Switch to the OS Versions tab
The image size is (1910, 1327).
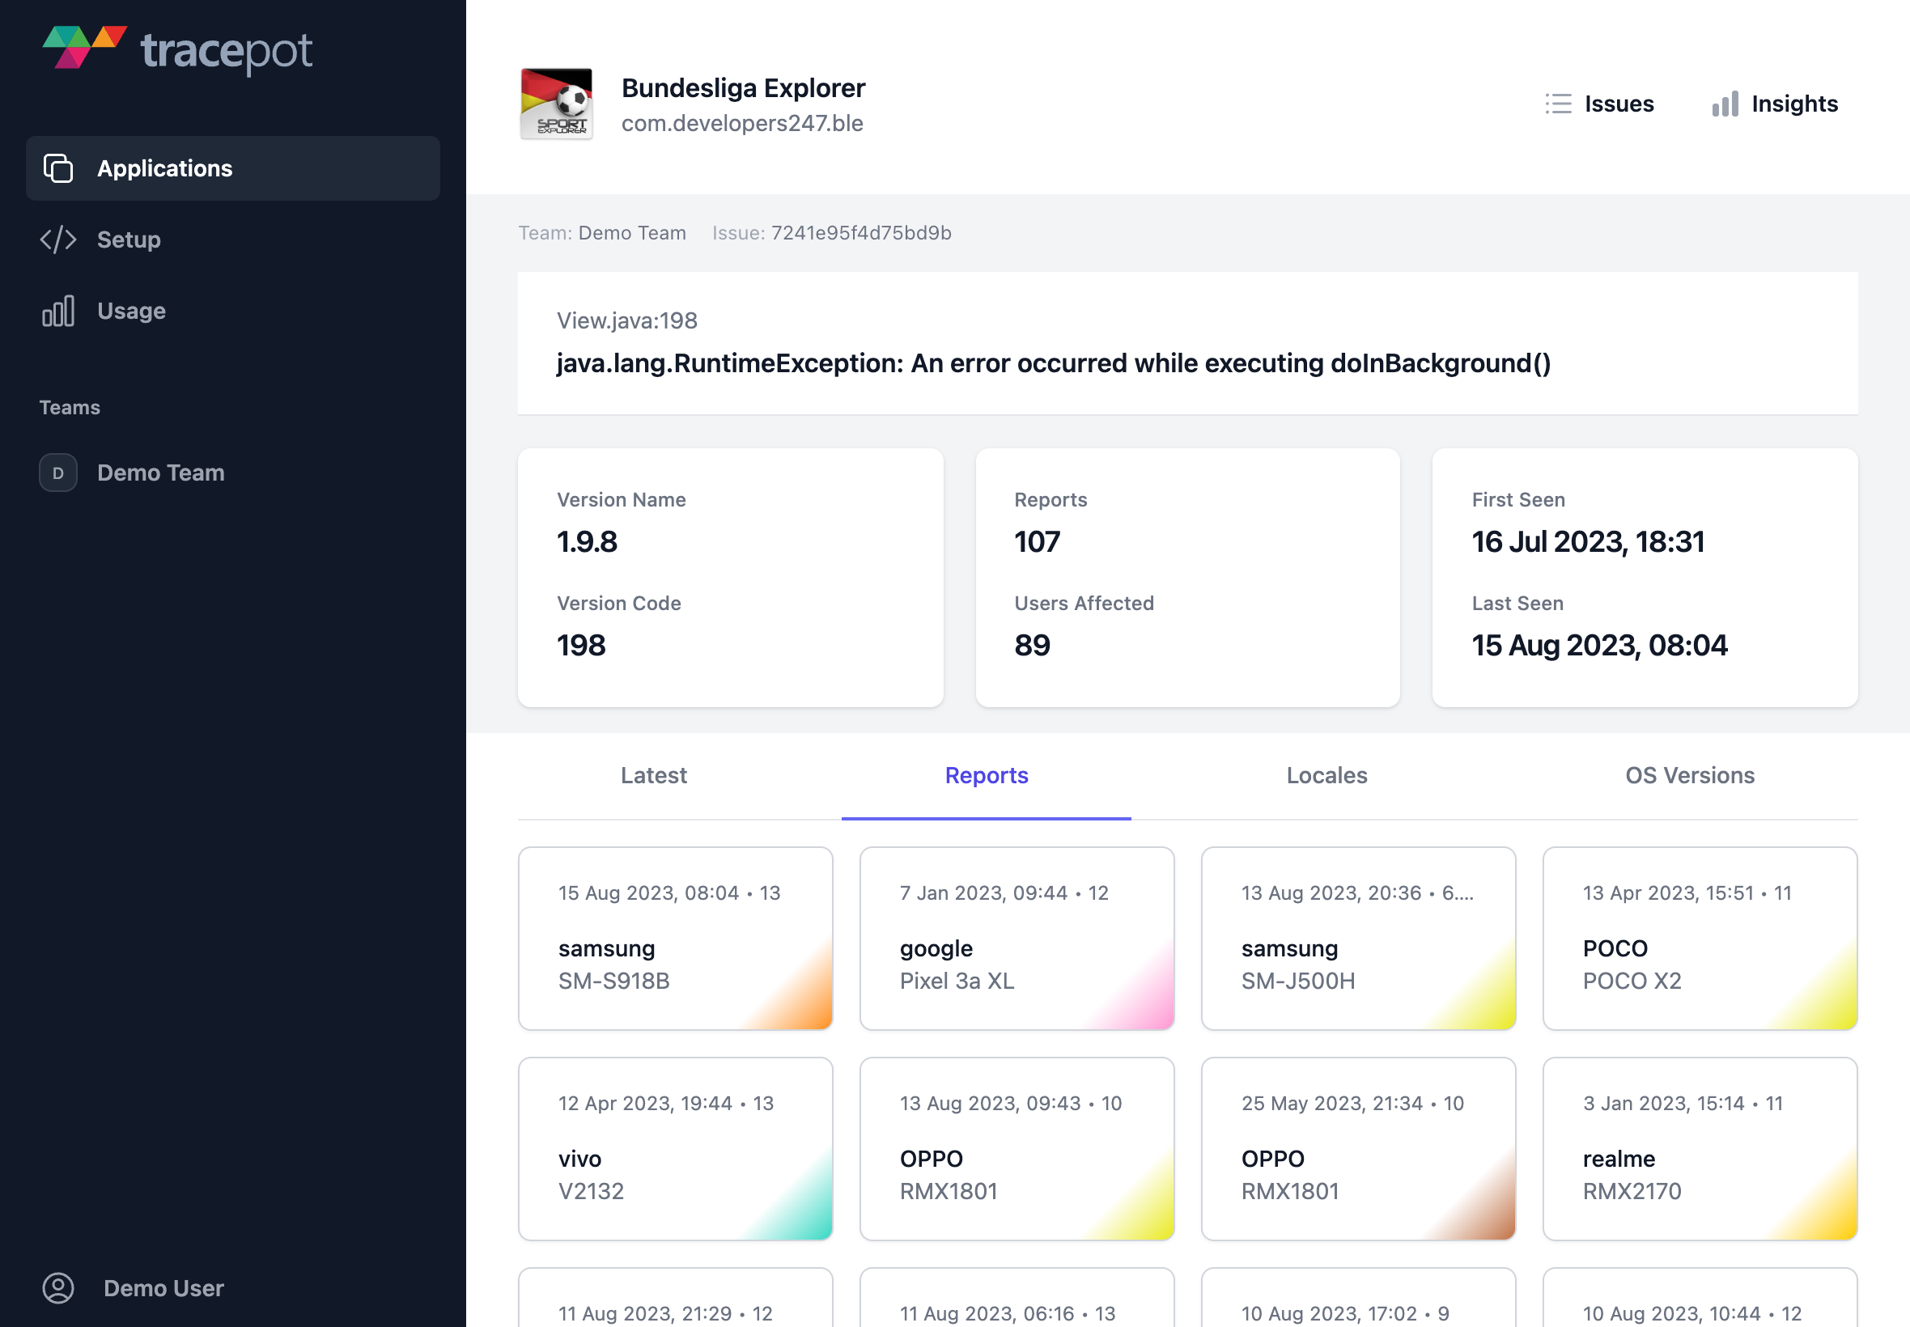pos(1689,775)
